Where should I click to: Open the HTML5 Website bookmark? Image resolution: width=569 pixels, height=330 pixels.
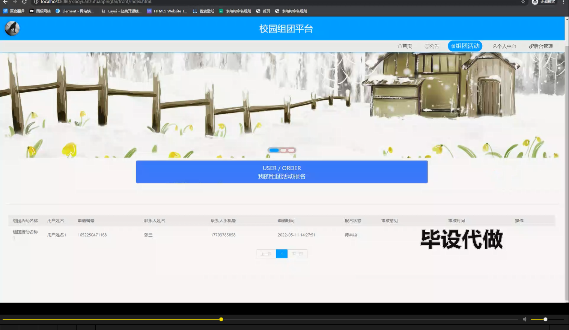[167, 11]
